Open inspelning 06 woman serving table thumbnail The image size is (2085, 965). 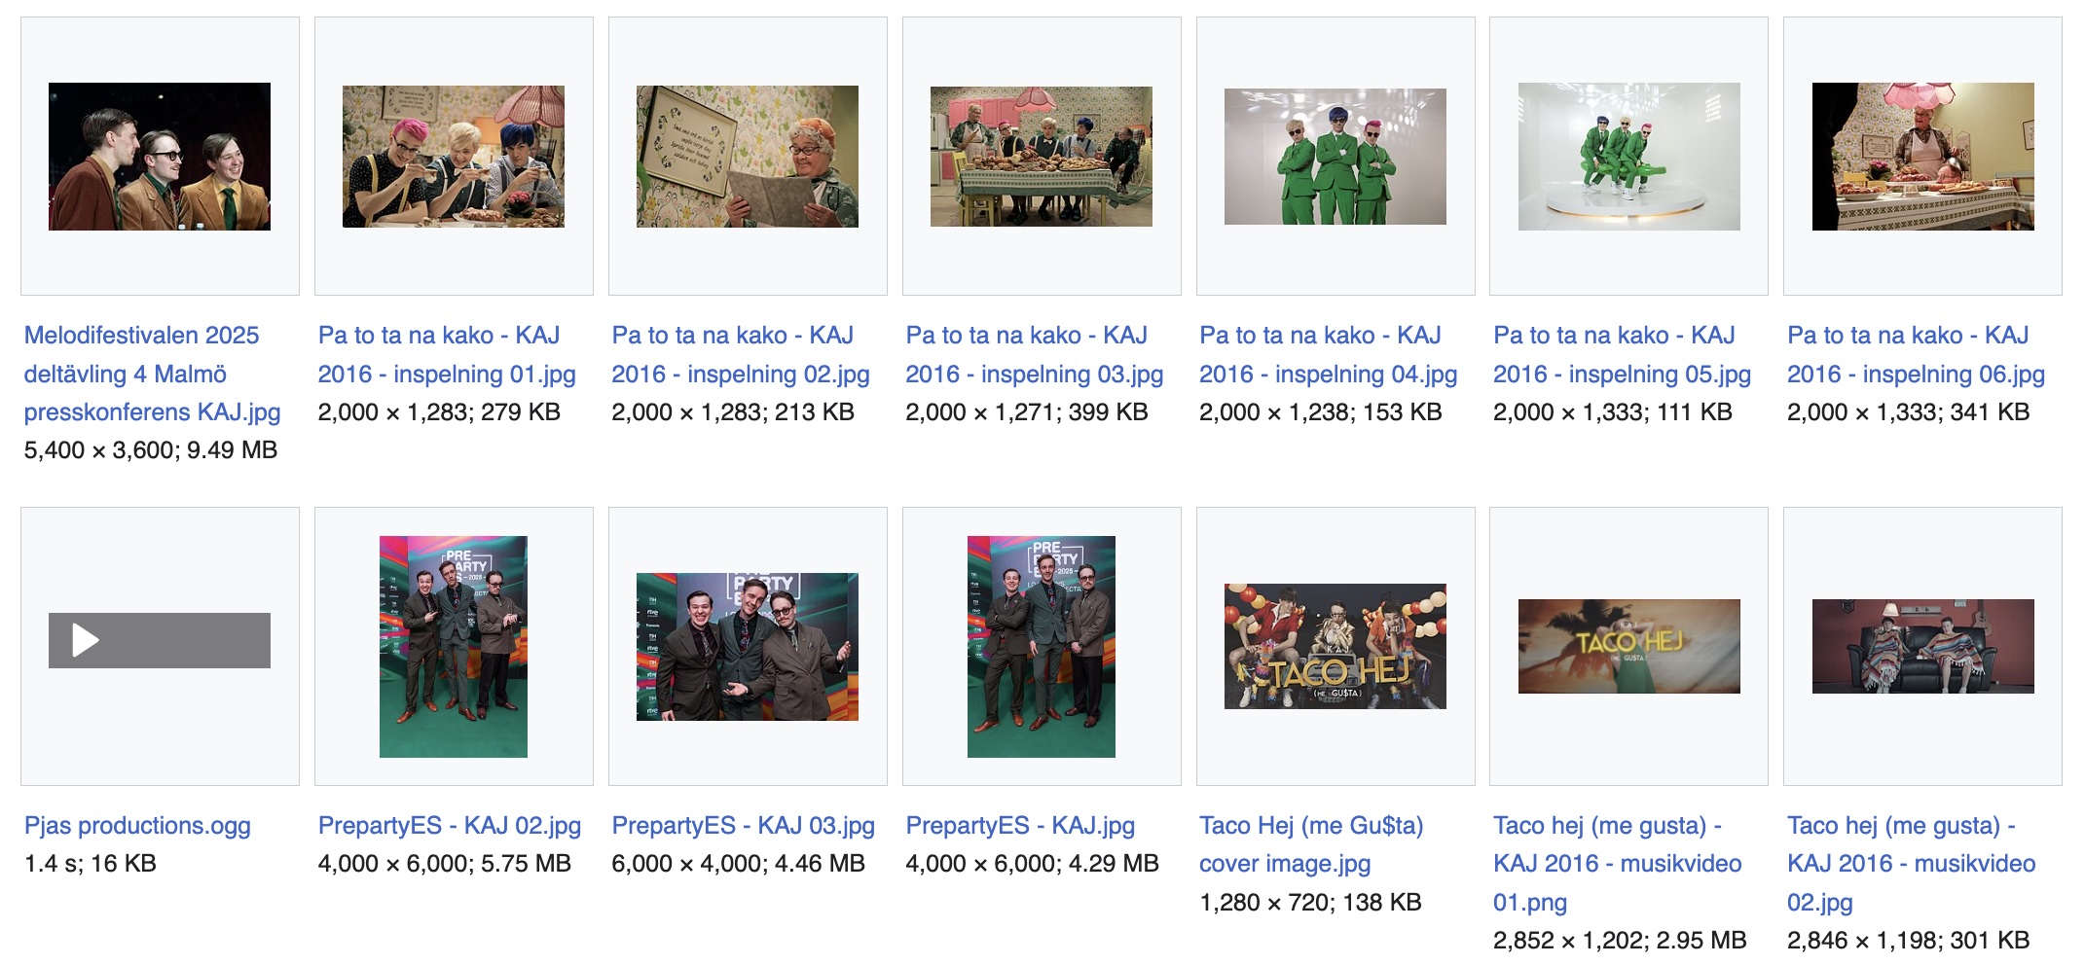1923,157
